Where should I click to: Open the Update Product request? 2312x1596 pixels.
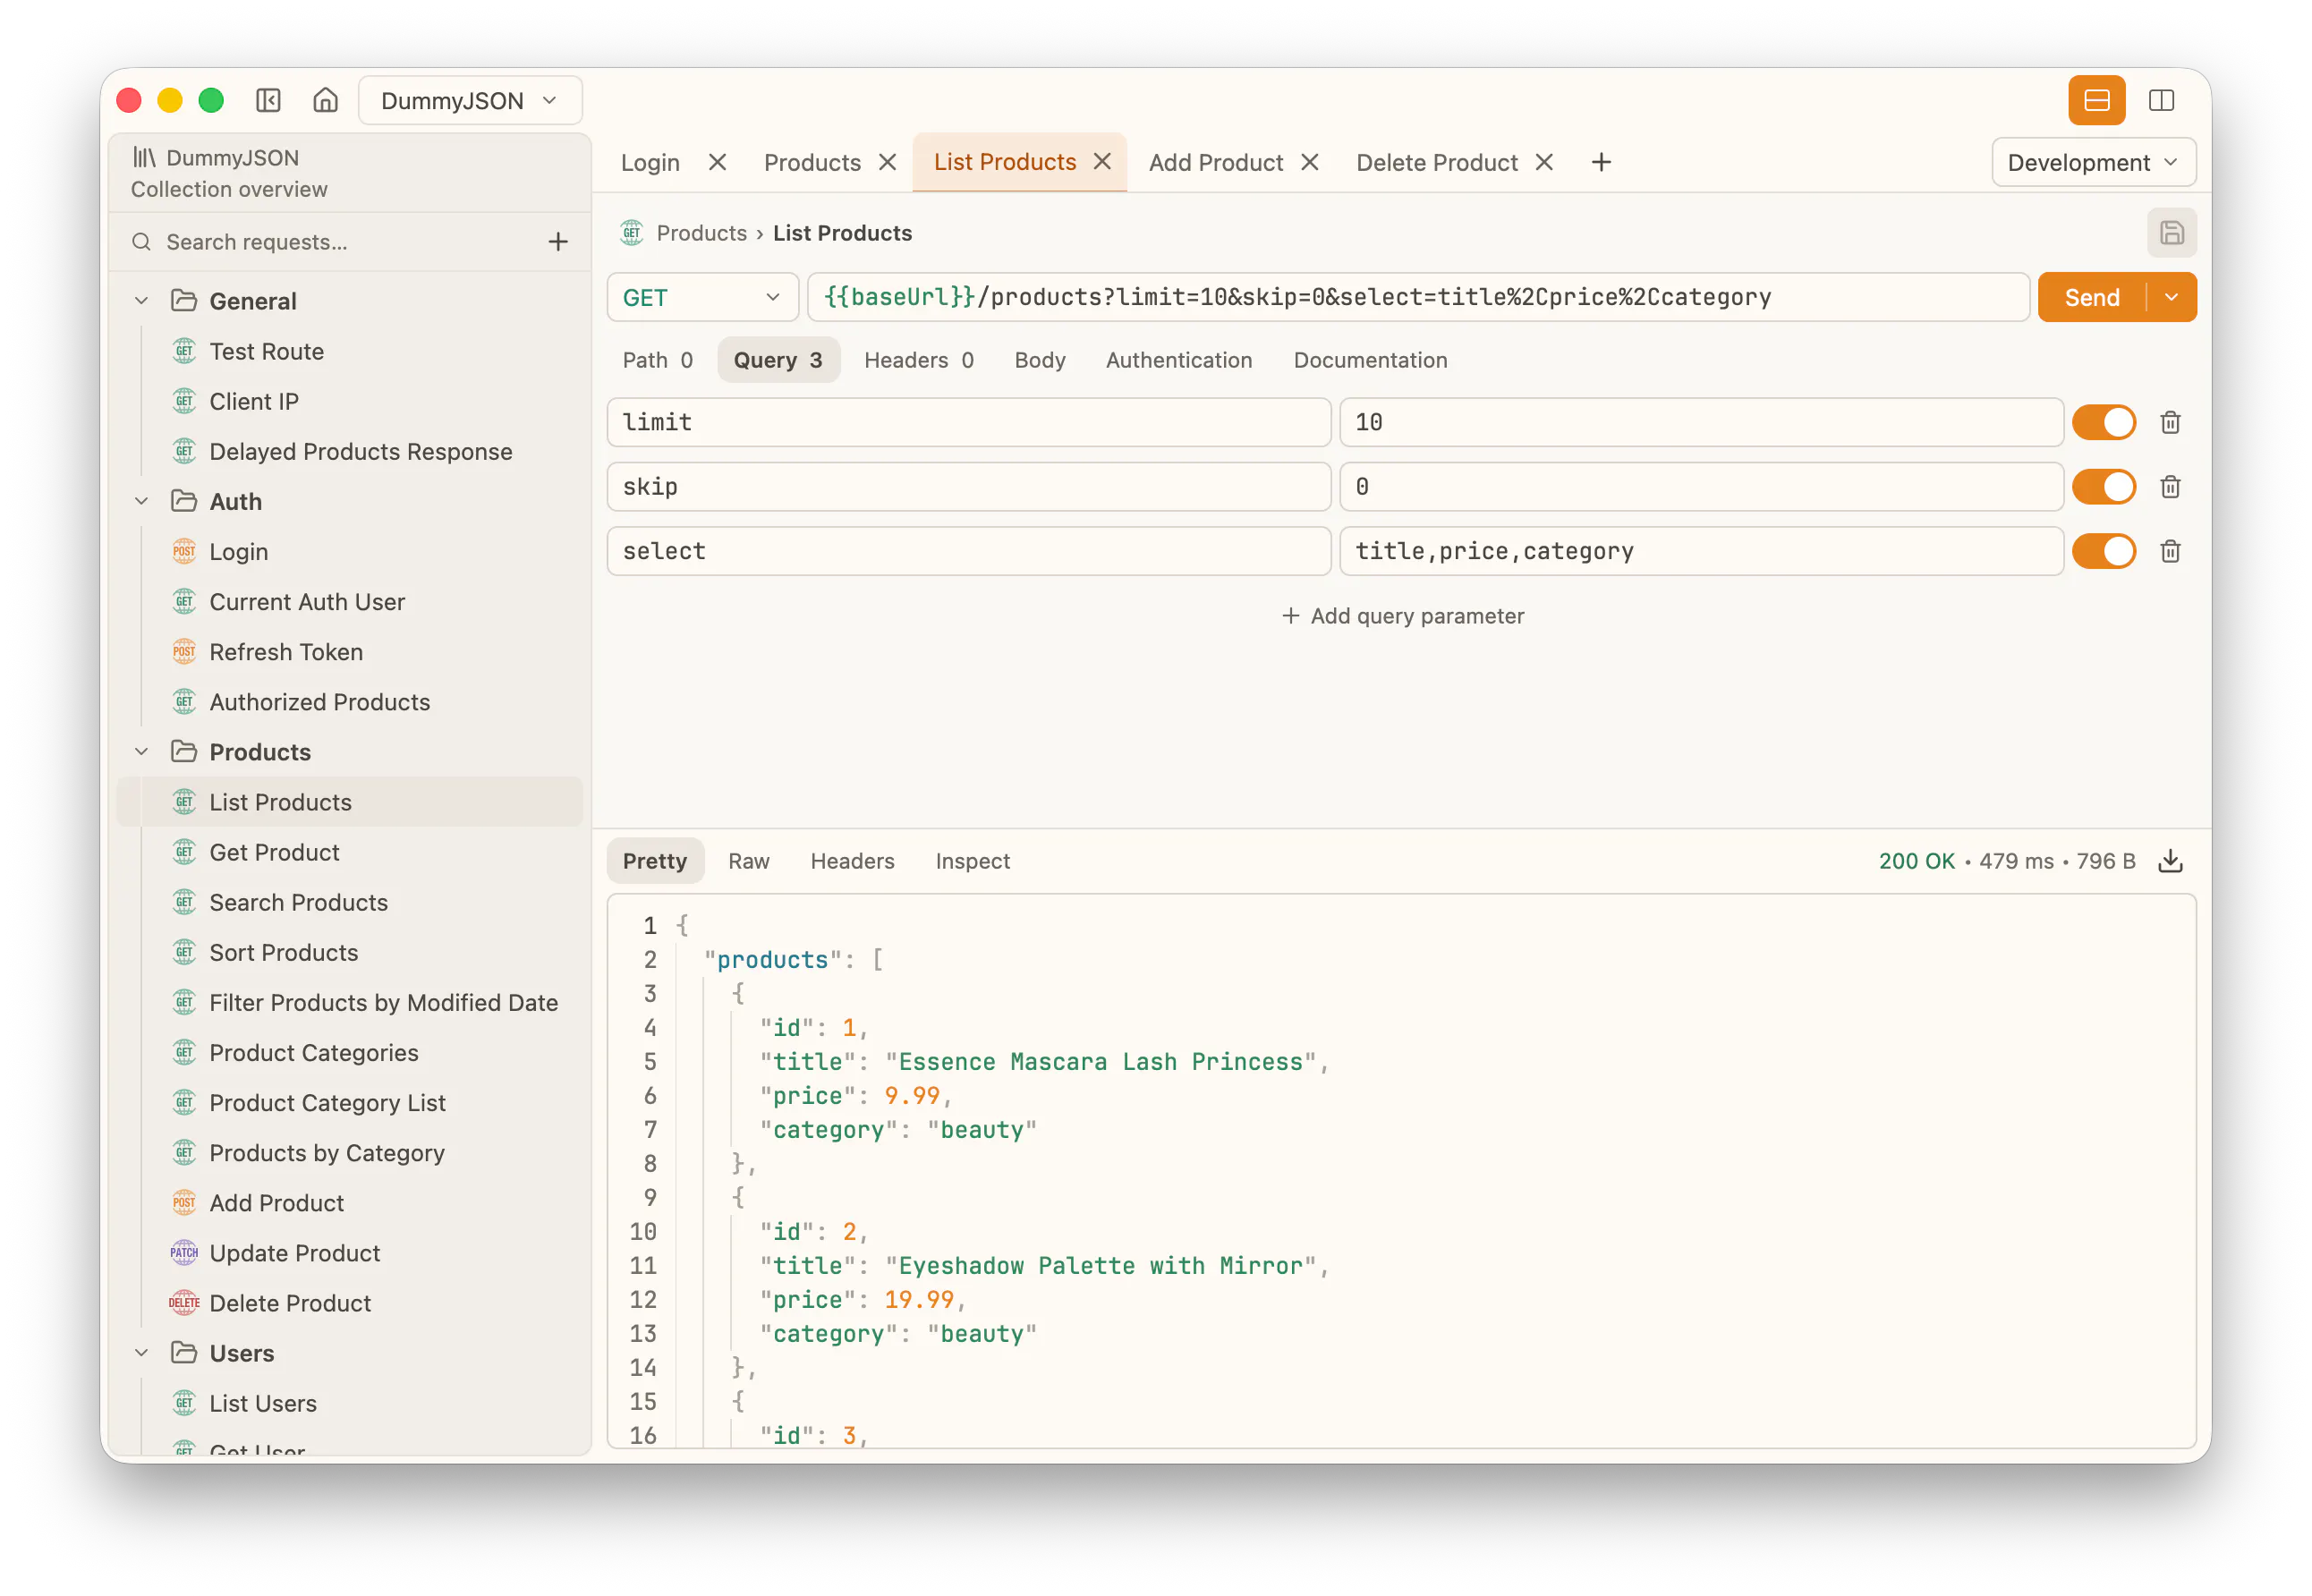click(x=350, y=1253)
